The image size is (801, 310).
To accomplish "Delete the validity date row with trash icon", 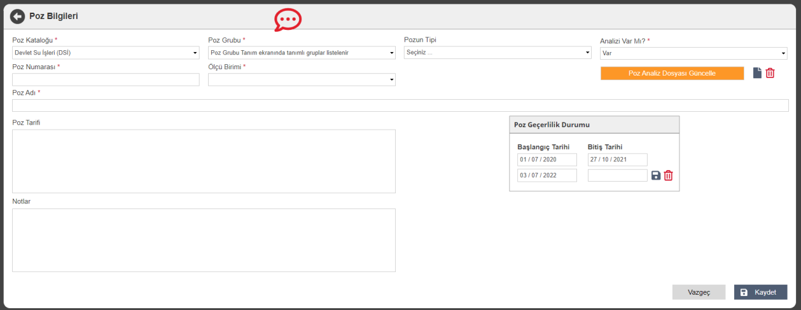I will coord(668,175).
